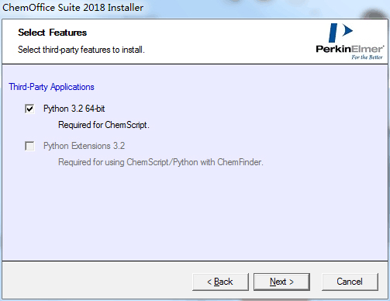Image resolution: width=390 pixels, height=301 pixels.
Task: Click the 'Third-Party Applications' heading
Action: (x=51, y=87)
